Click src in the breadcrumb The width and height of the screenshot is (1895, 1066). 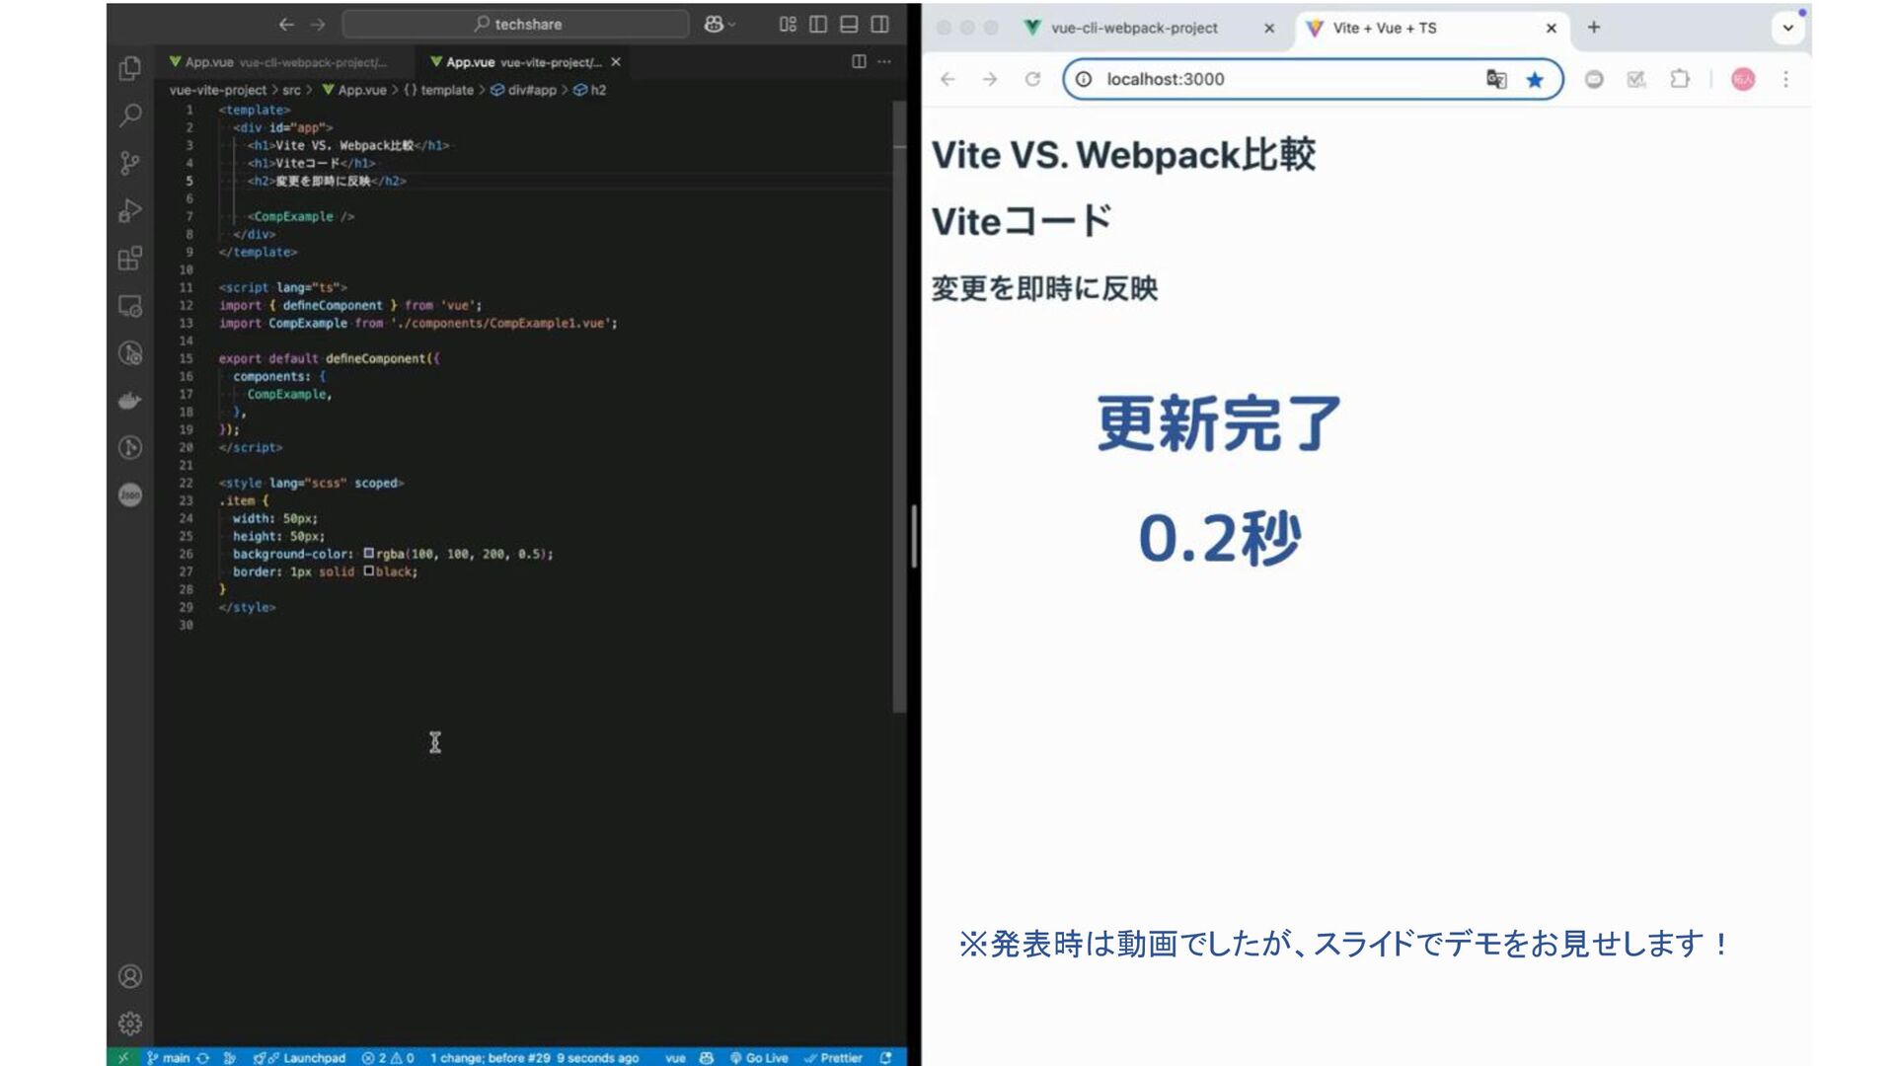click(x=291, y=90)
